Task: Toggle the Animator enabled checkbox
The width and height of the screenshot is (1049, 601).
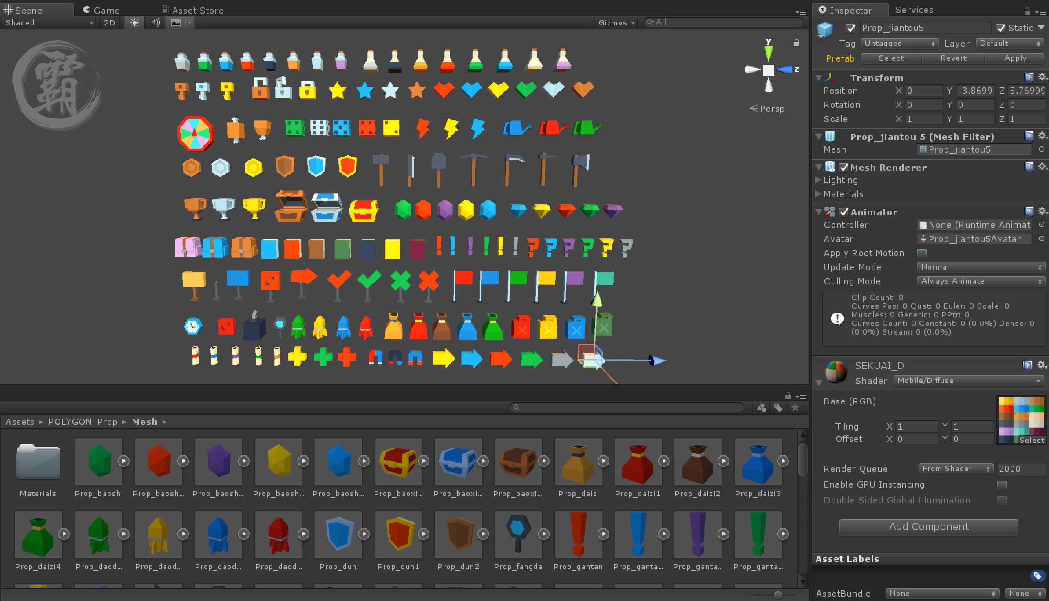Action: click(x=844, y=212)
